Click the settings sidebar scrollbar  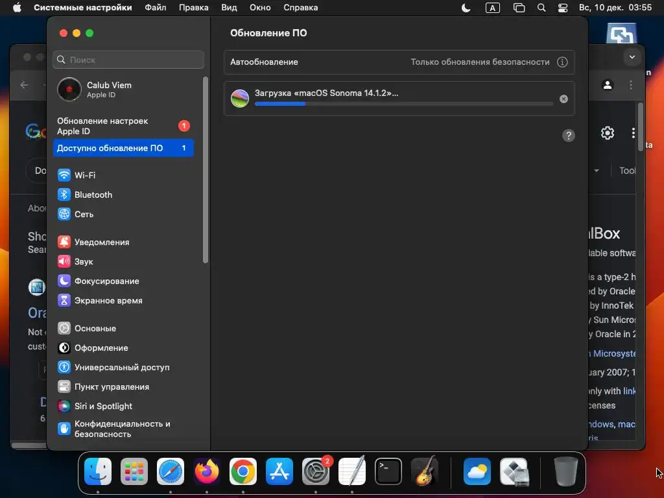tap(206, 170)
